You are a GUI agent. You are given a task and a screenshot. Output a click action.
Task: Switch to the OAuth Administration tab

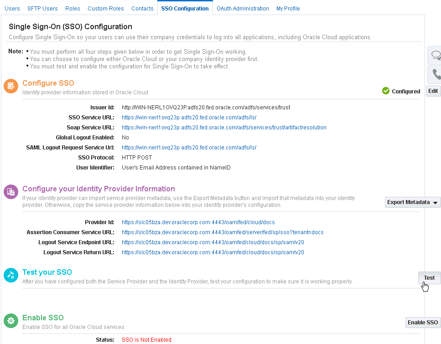(x=243, y=8)
